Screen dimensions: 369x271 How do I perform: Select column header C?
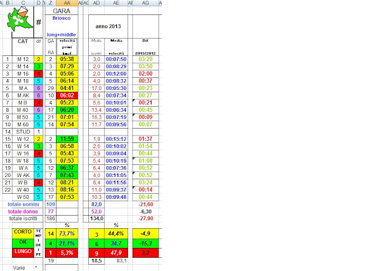[23, 3]
